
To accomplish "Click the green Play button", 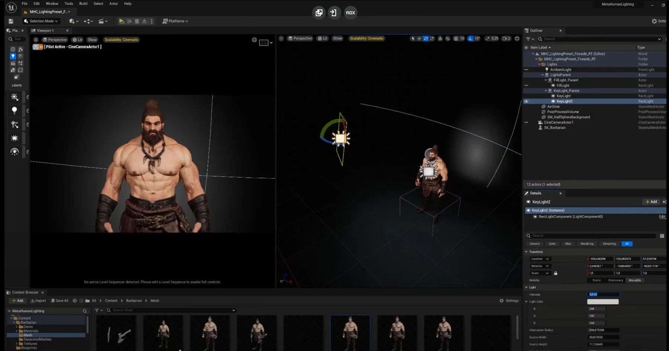I will (x=122, y=21).
